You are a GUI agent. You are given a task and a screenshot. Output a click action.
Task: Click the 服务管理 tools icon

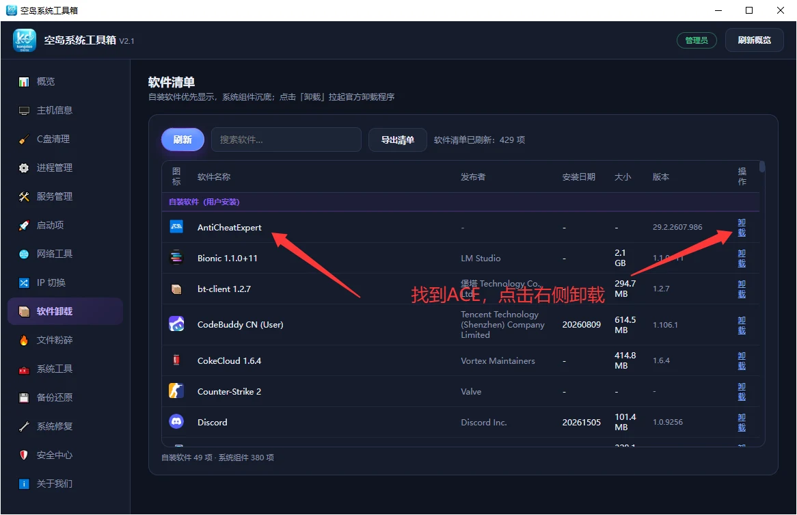[x=24, y=197]
